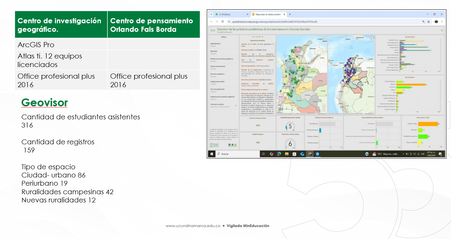
Task: Open the dashboard hamburger menu
Action: pyautogui.click(x=441, y=30)
